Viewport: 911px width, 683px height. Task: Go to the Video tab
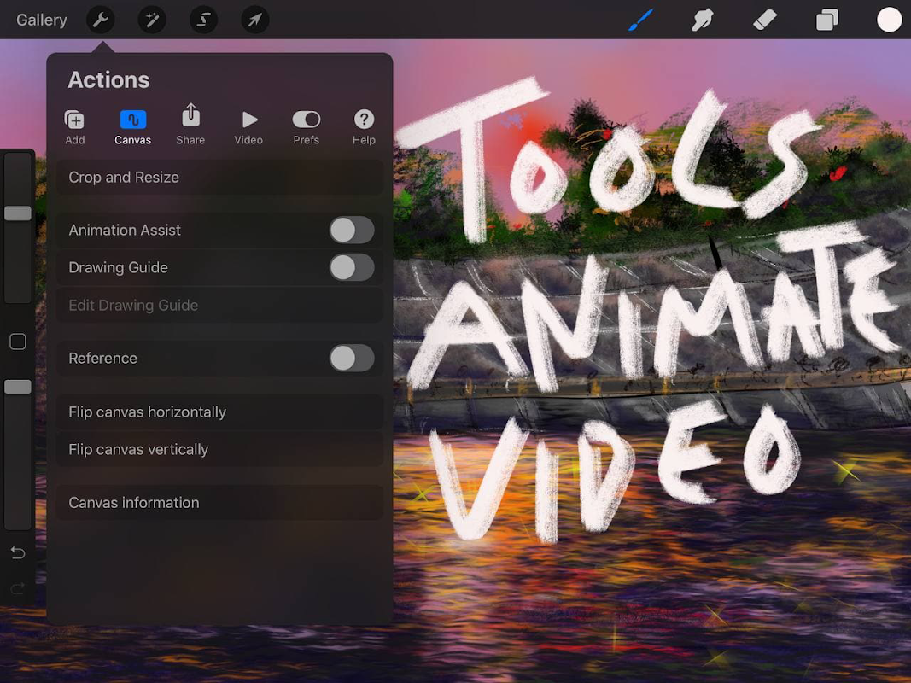point(248,126)
